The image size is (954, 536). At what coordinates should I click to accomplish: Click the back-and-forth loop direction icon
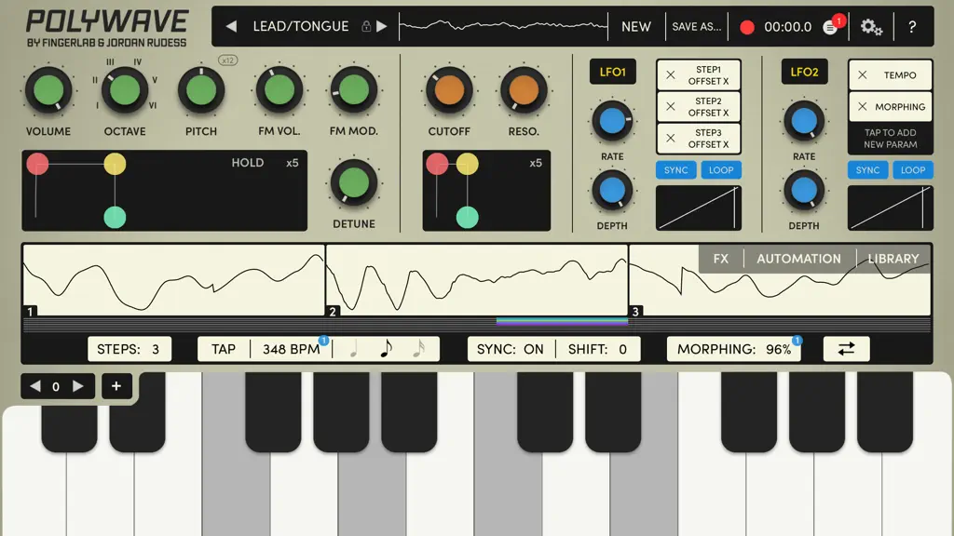(846, 349)
